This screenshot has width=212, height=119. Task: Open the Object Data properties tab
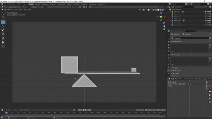coord(169,70)
